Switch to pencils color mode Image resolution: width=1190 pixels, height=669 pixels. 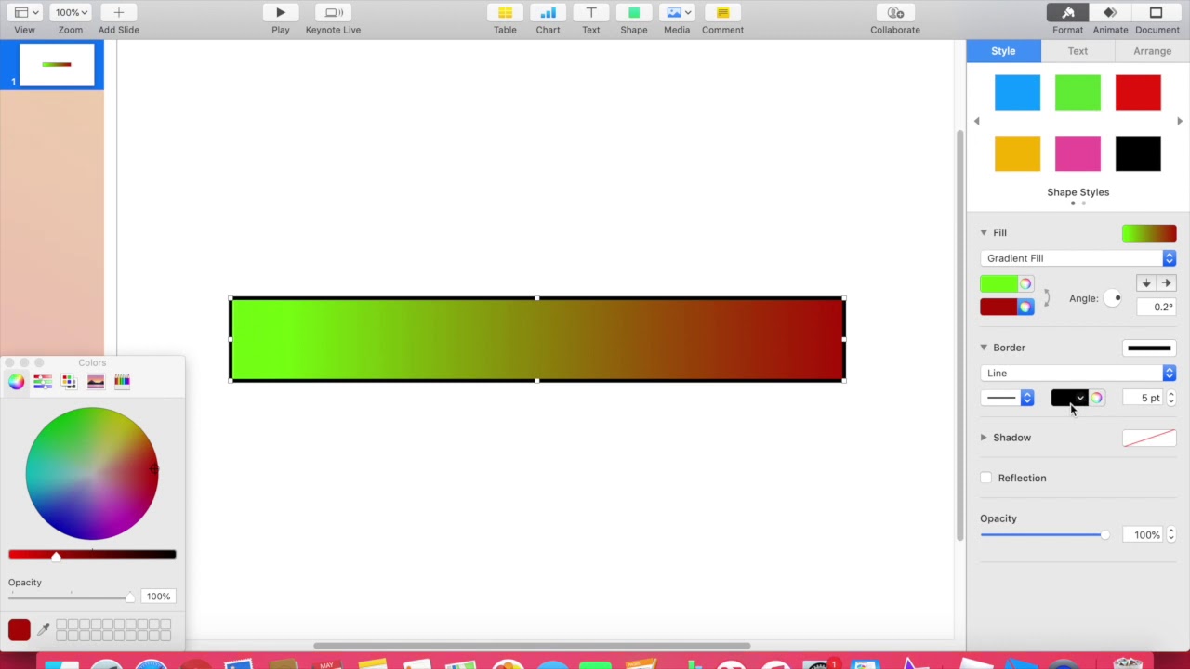click(x=122, y=381)
